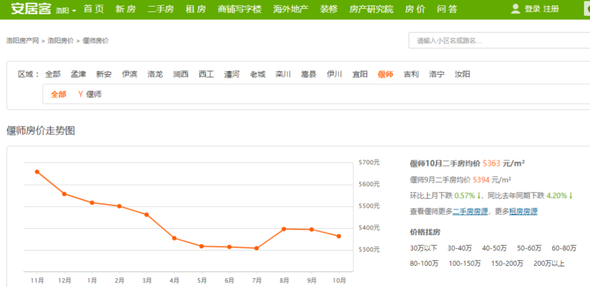The height and width of the screenshot is (287, 590).
Task: Click the 登录 link
Action: (532, 9)
